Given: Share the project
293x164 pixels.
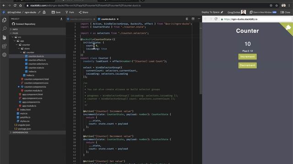Looking at the screenshot, I should pos(83,12).
